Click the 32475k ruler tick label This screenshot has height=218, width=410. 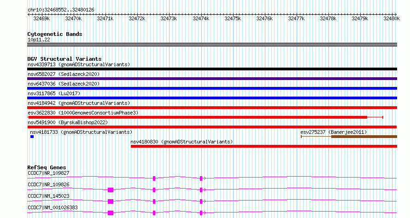point(233,18)
